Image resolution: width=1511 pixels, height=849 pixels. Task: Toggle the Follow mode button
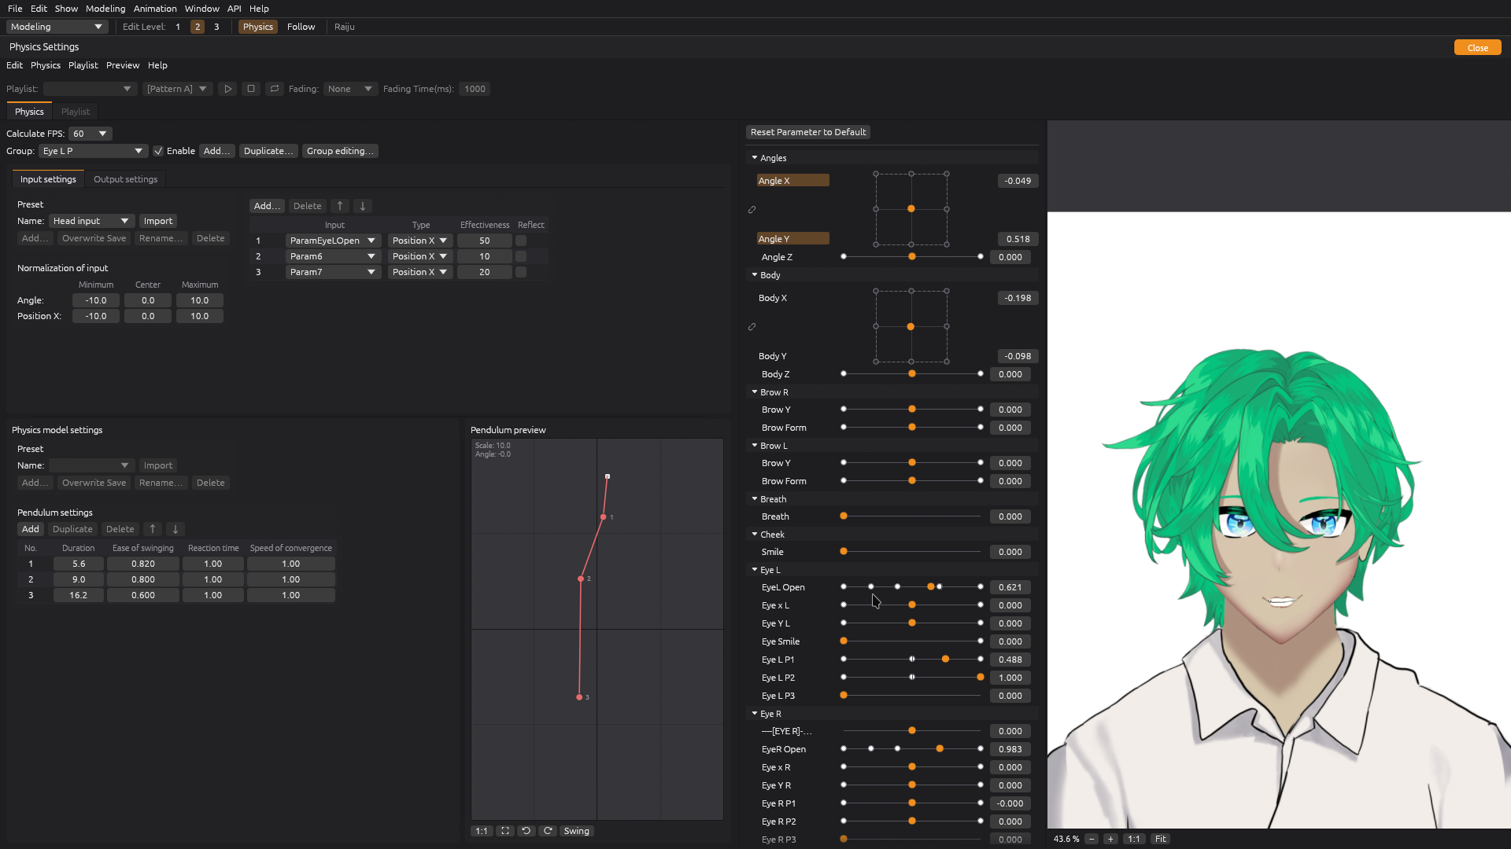tap(301, 27)
